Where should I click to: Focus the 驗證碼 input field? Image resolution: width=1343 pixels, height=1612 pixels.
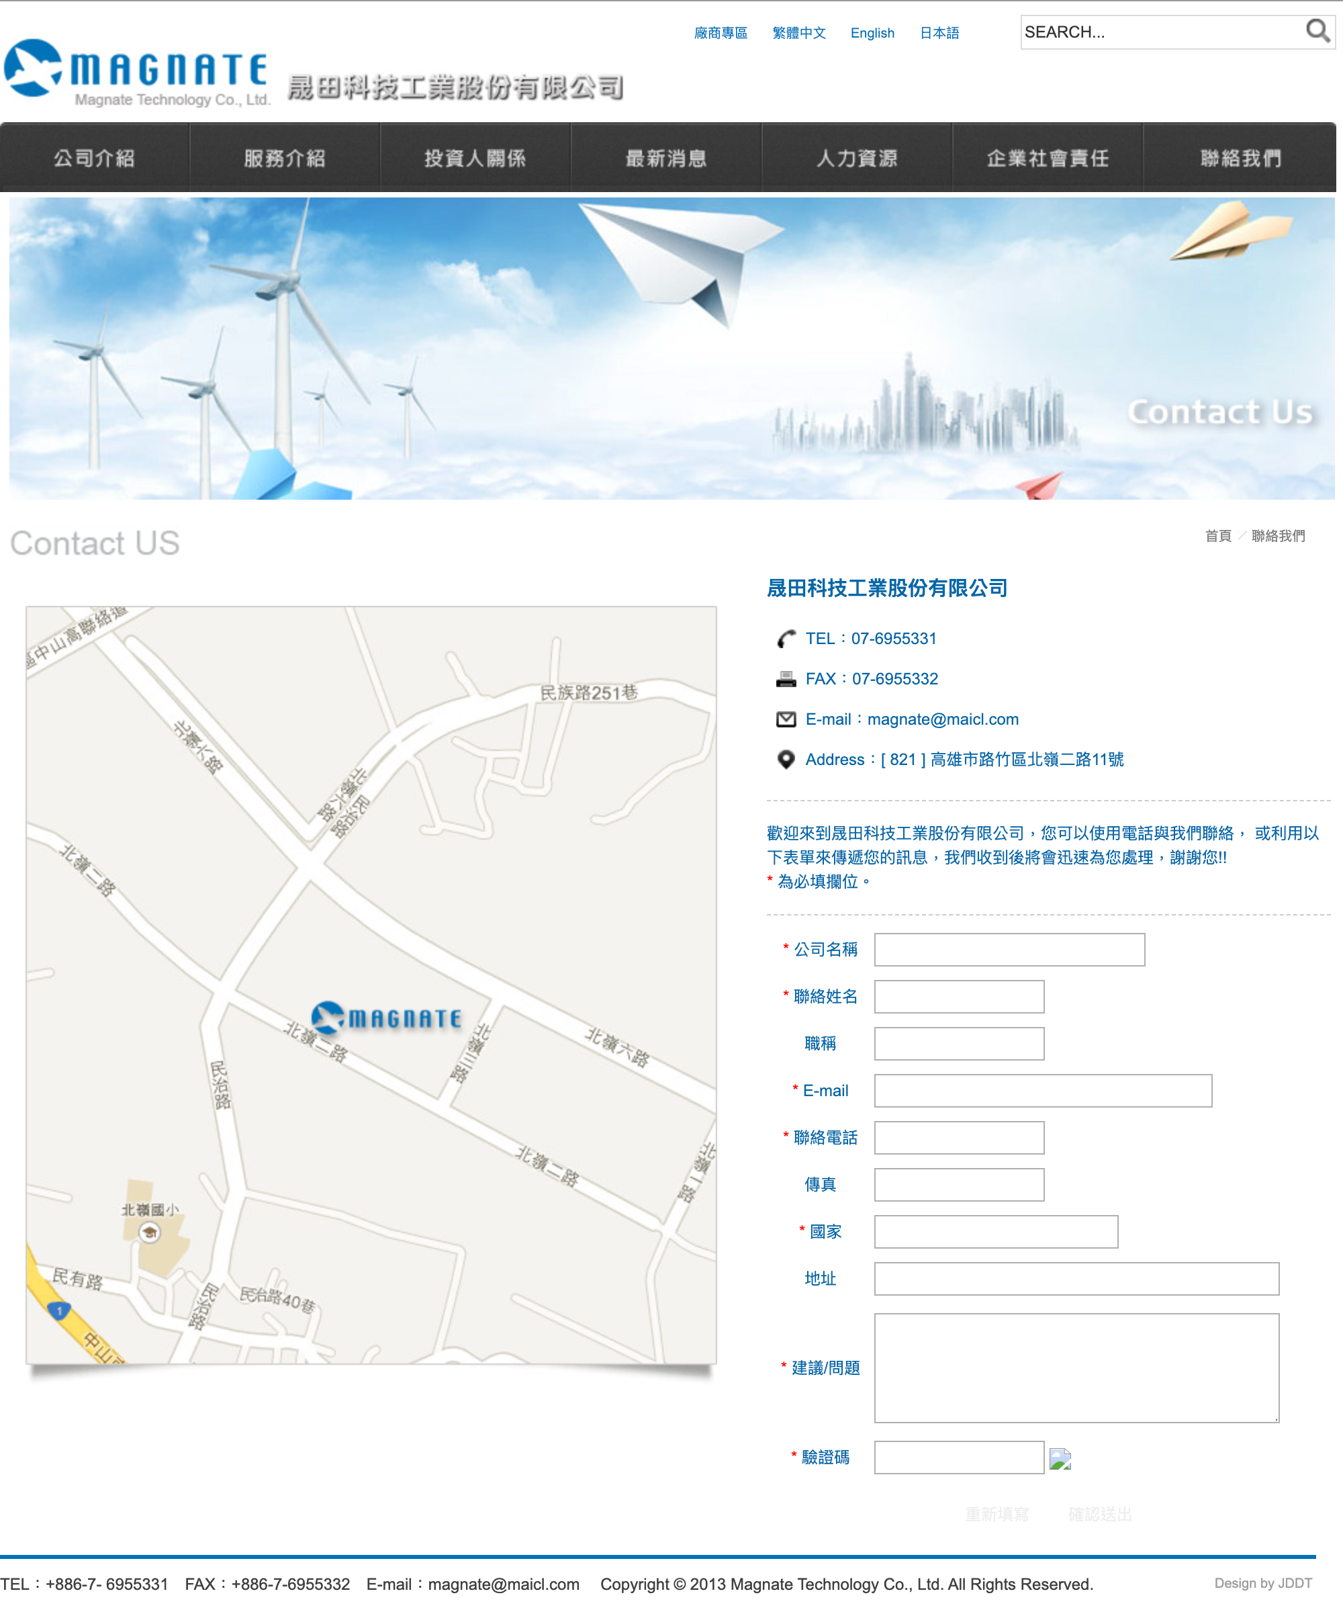(958, 1458)
